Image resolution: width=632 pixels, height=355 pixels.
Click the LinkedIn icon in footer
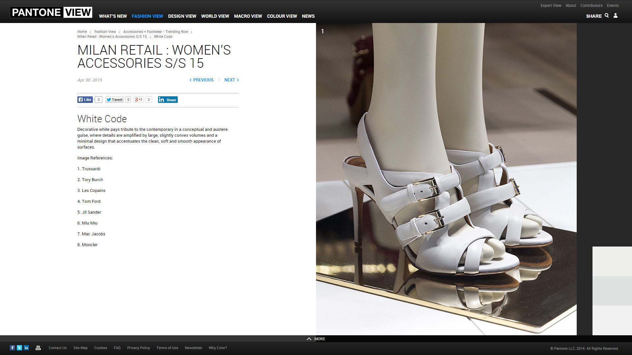pos(26,348)
